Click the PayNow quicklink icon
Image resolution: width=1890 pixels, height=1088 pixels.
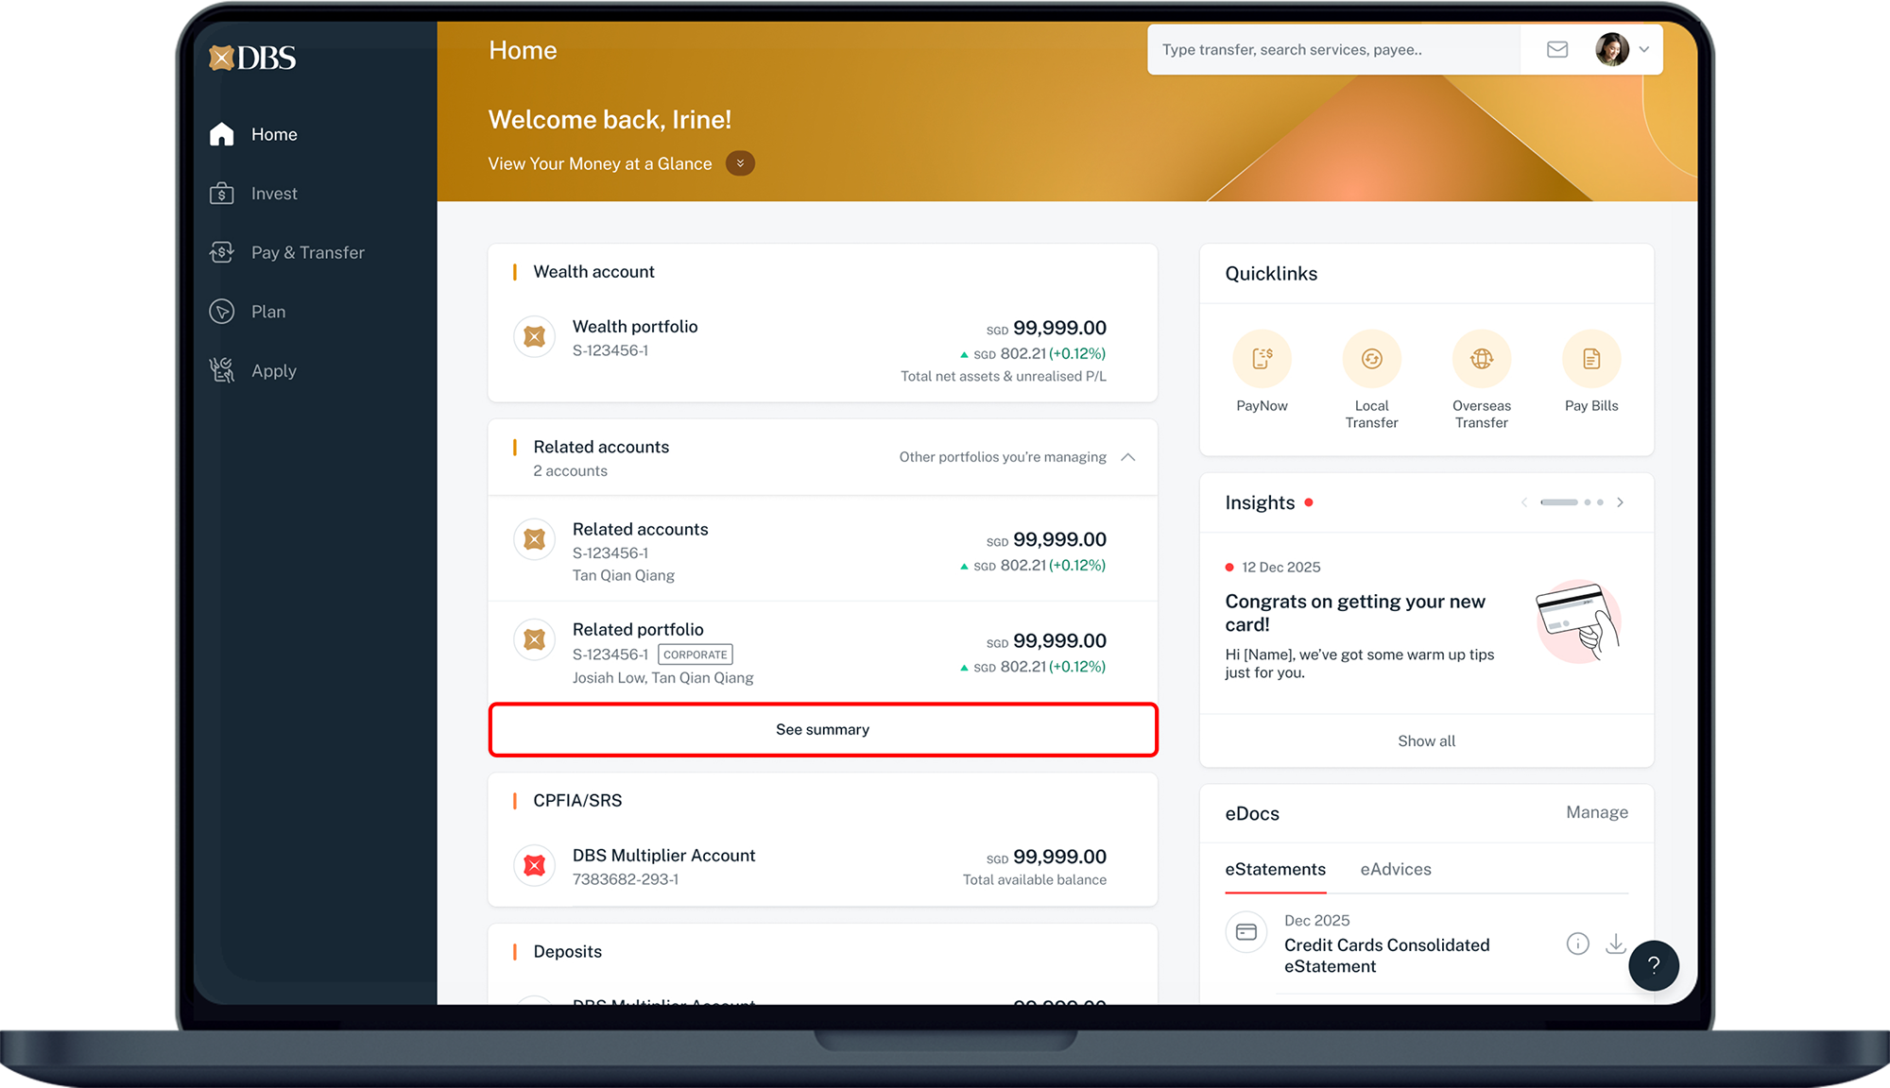[x=1262, y=359]
